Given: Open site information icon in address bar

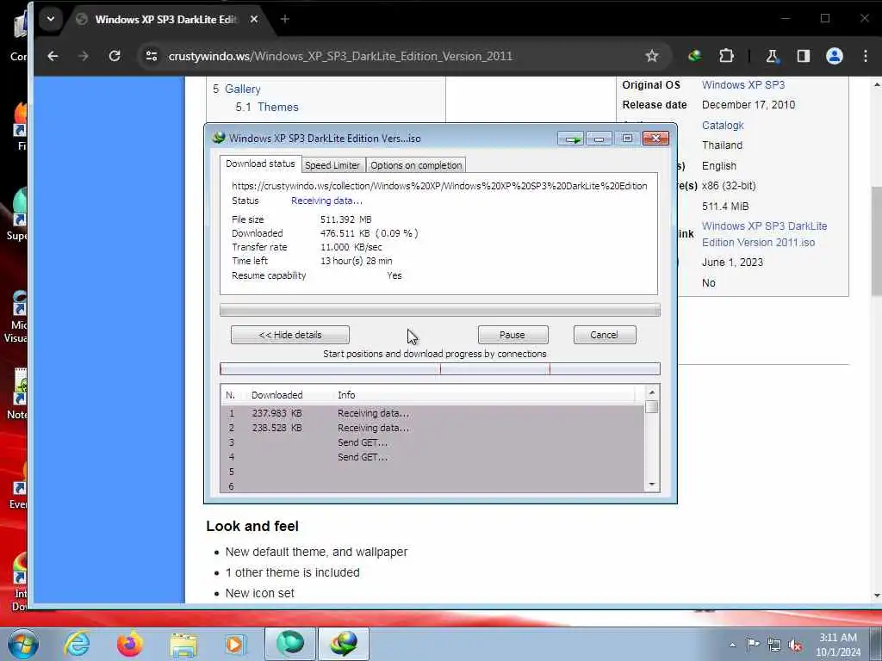Looking at the screenshot, I should coord(152,56).
